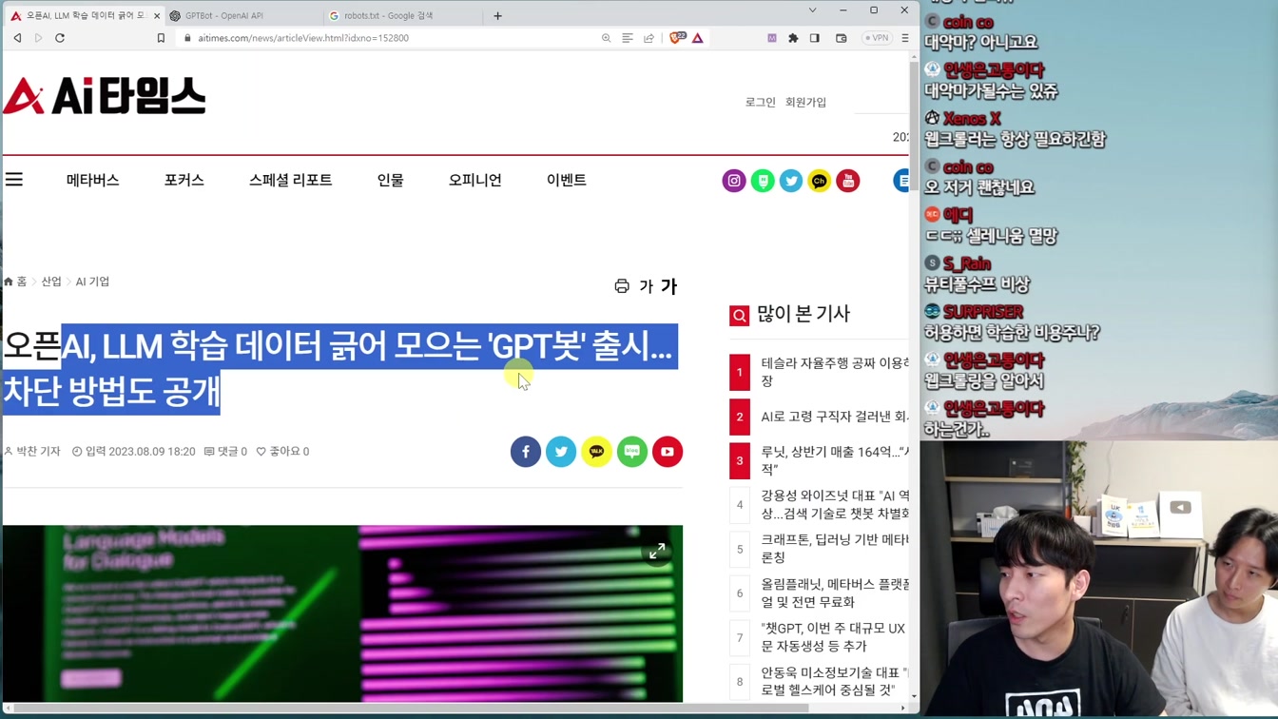This screenshot has width=1278, height=719.
Task: Click the AI 기업 breadcrumb link
Action: point(92,282)
